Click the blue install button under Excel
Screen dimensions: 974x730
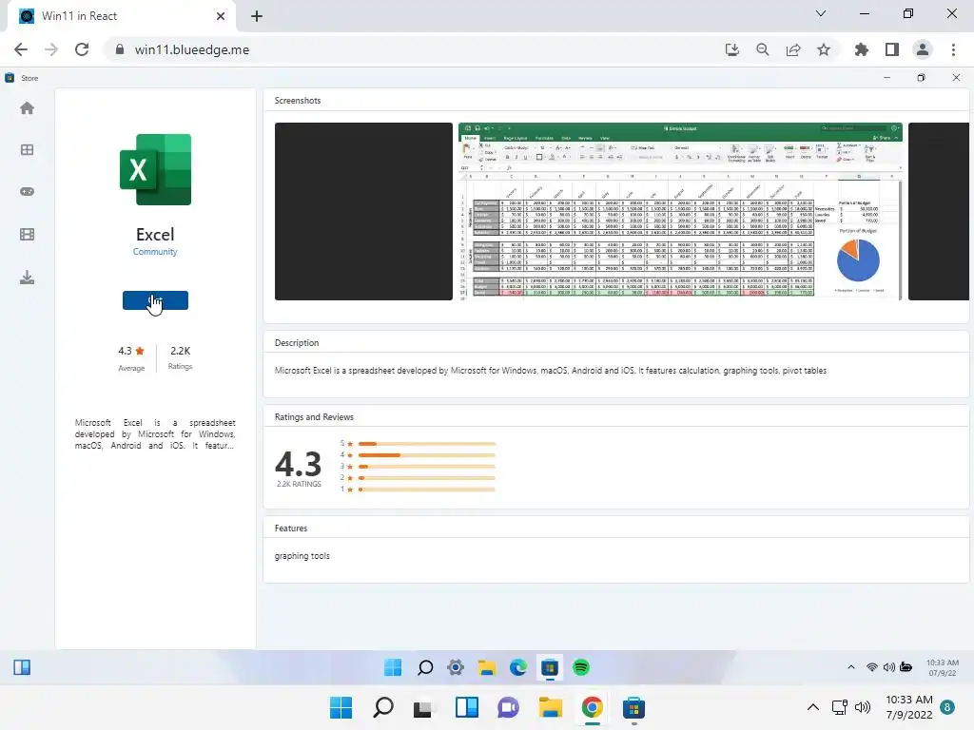155,300
